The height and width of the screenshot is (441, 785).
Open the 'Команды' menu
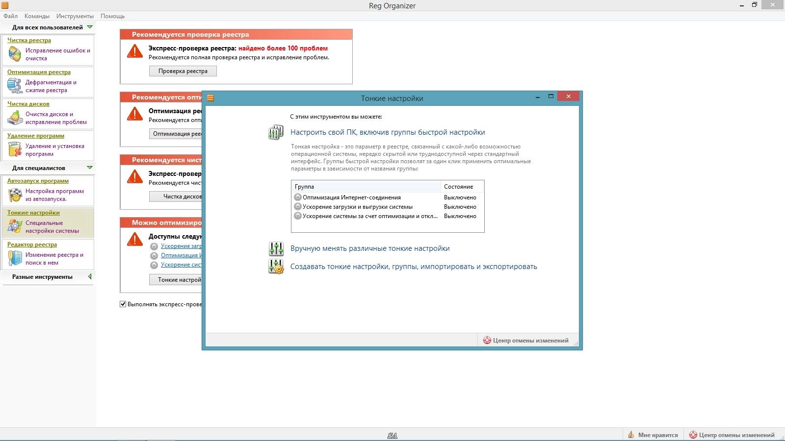point(37,16)
